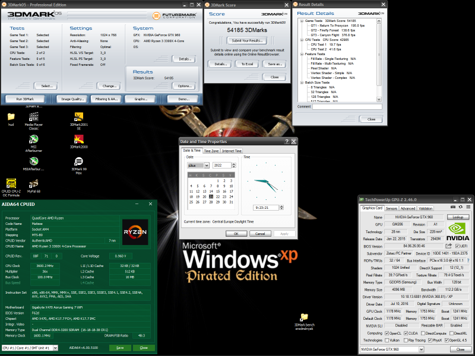475x356 pixels.
Task: Open the Advanced tab in GPU-Z
Action: tap(407, 209)
